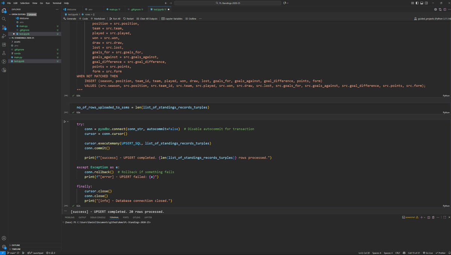
Task: Switch to the Jupyter panel tab
Action: [x=148, y=217]
